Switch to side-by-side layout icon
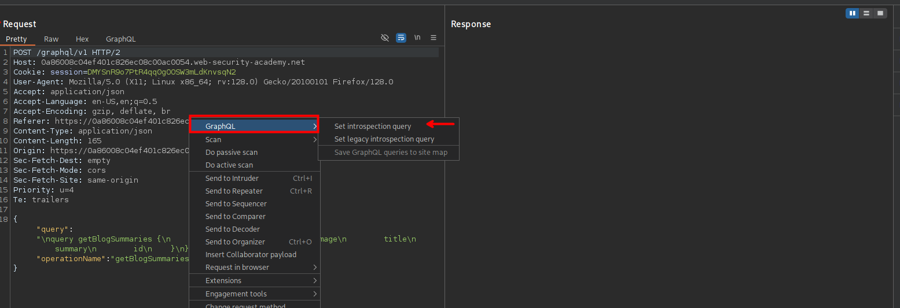 click(852, 13)
